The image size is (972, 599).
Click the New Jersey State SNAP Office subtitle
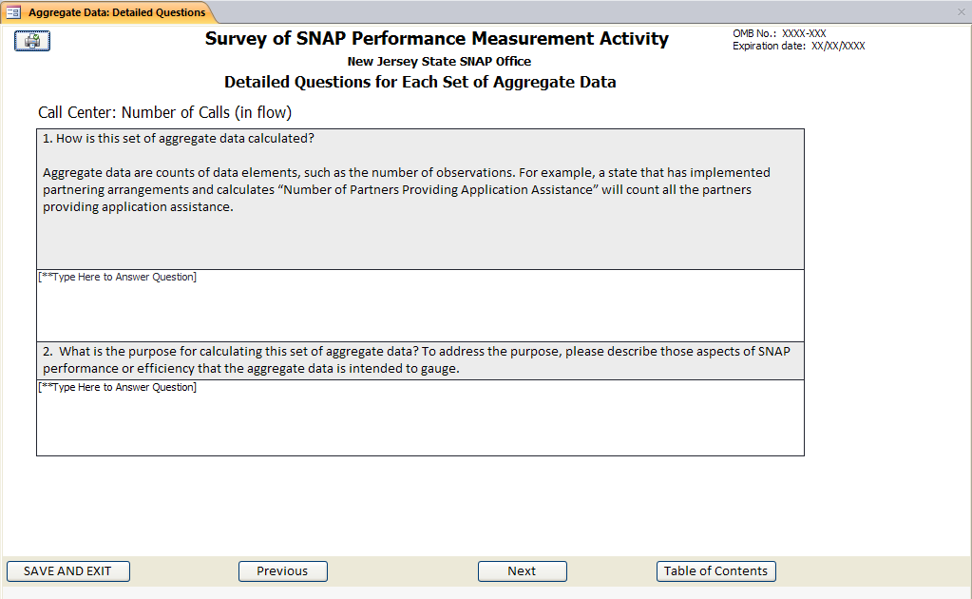pos(439,62)
